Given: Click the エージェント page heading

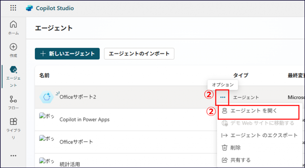Looking at the screenshot, I should pos(54,28).
